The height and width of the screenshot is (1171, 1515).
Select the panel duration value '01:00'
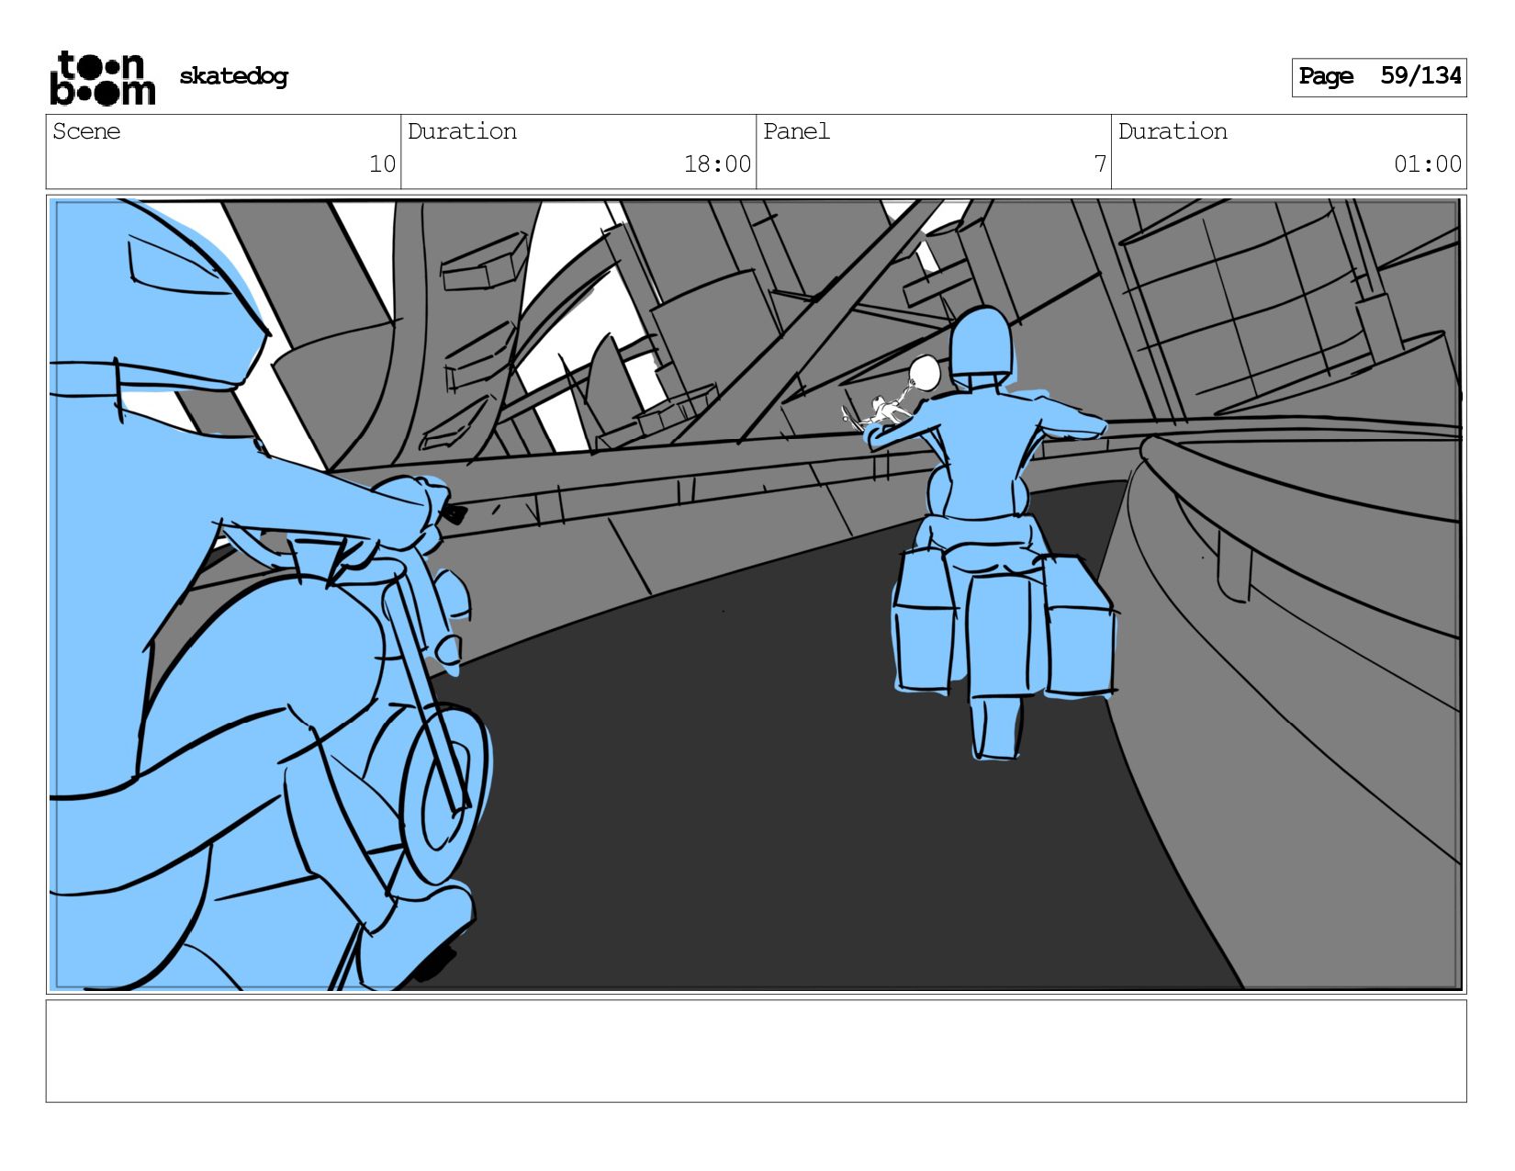tap(1428, 164)
